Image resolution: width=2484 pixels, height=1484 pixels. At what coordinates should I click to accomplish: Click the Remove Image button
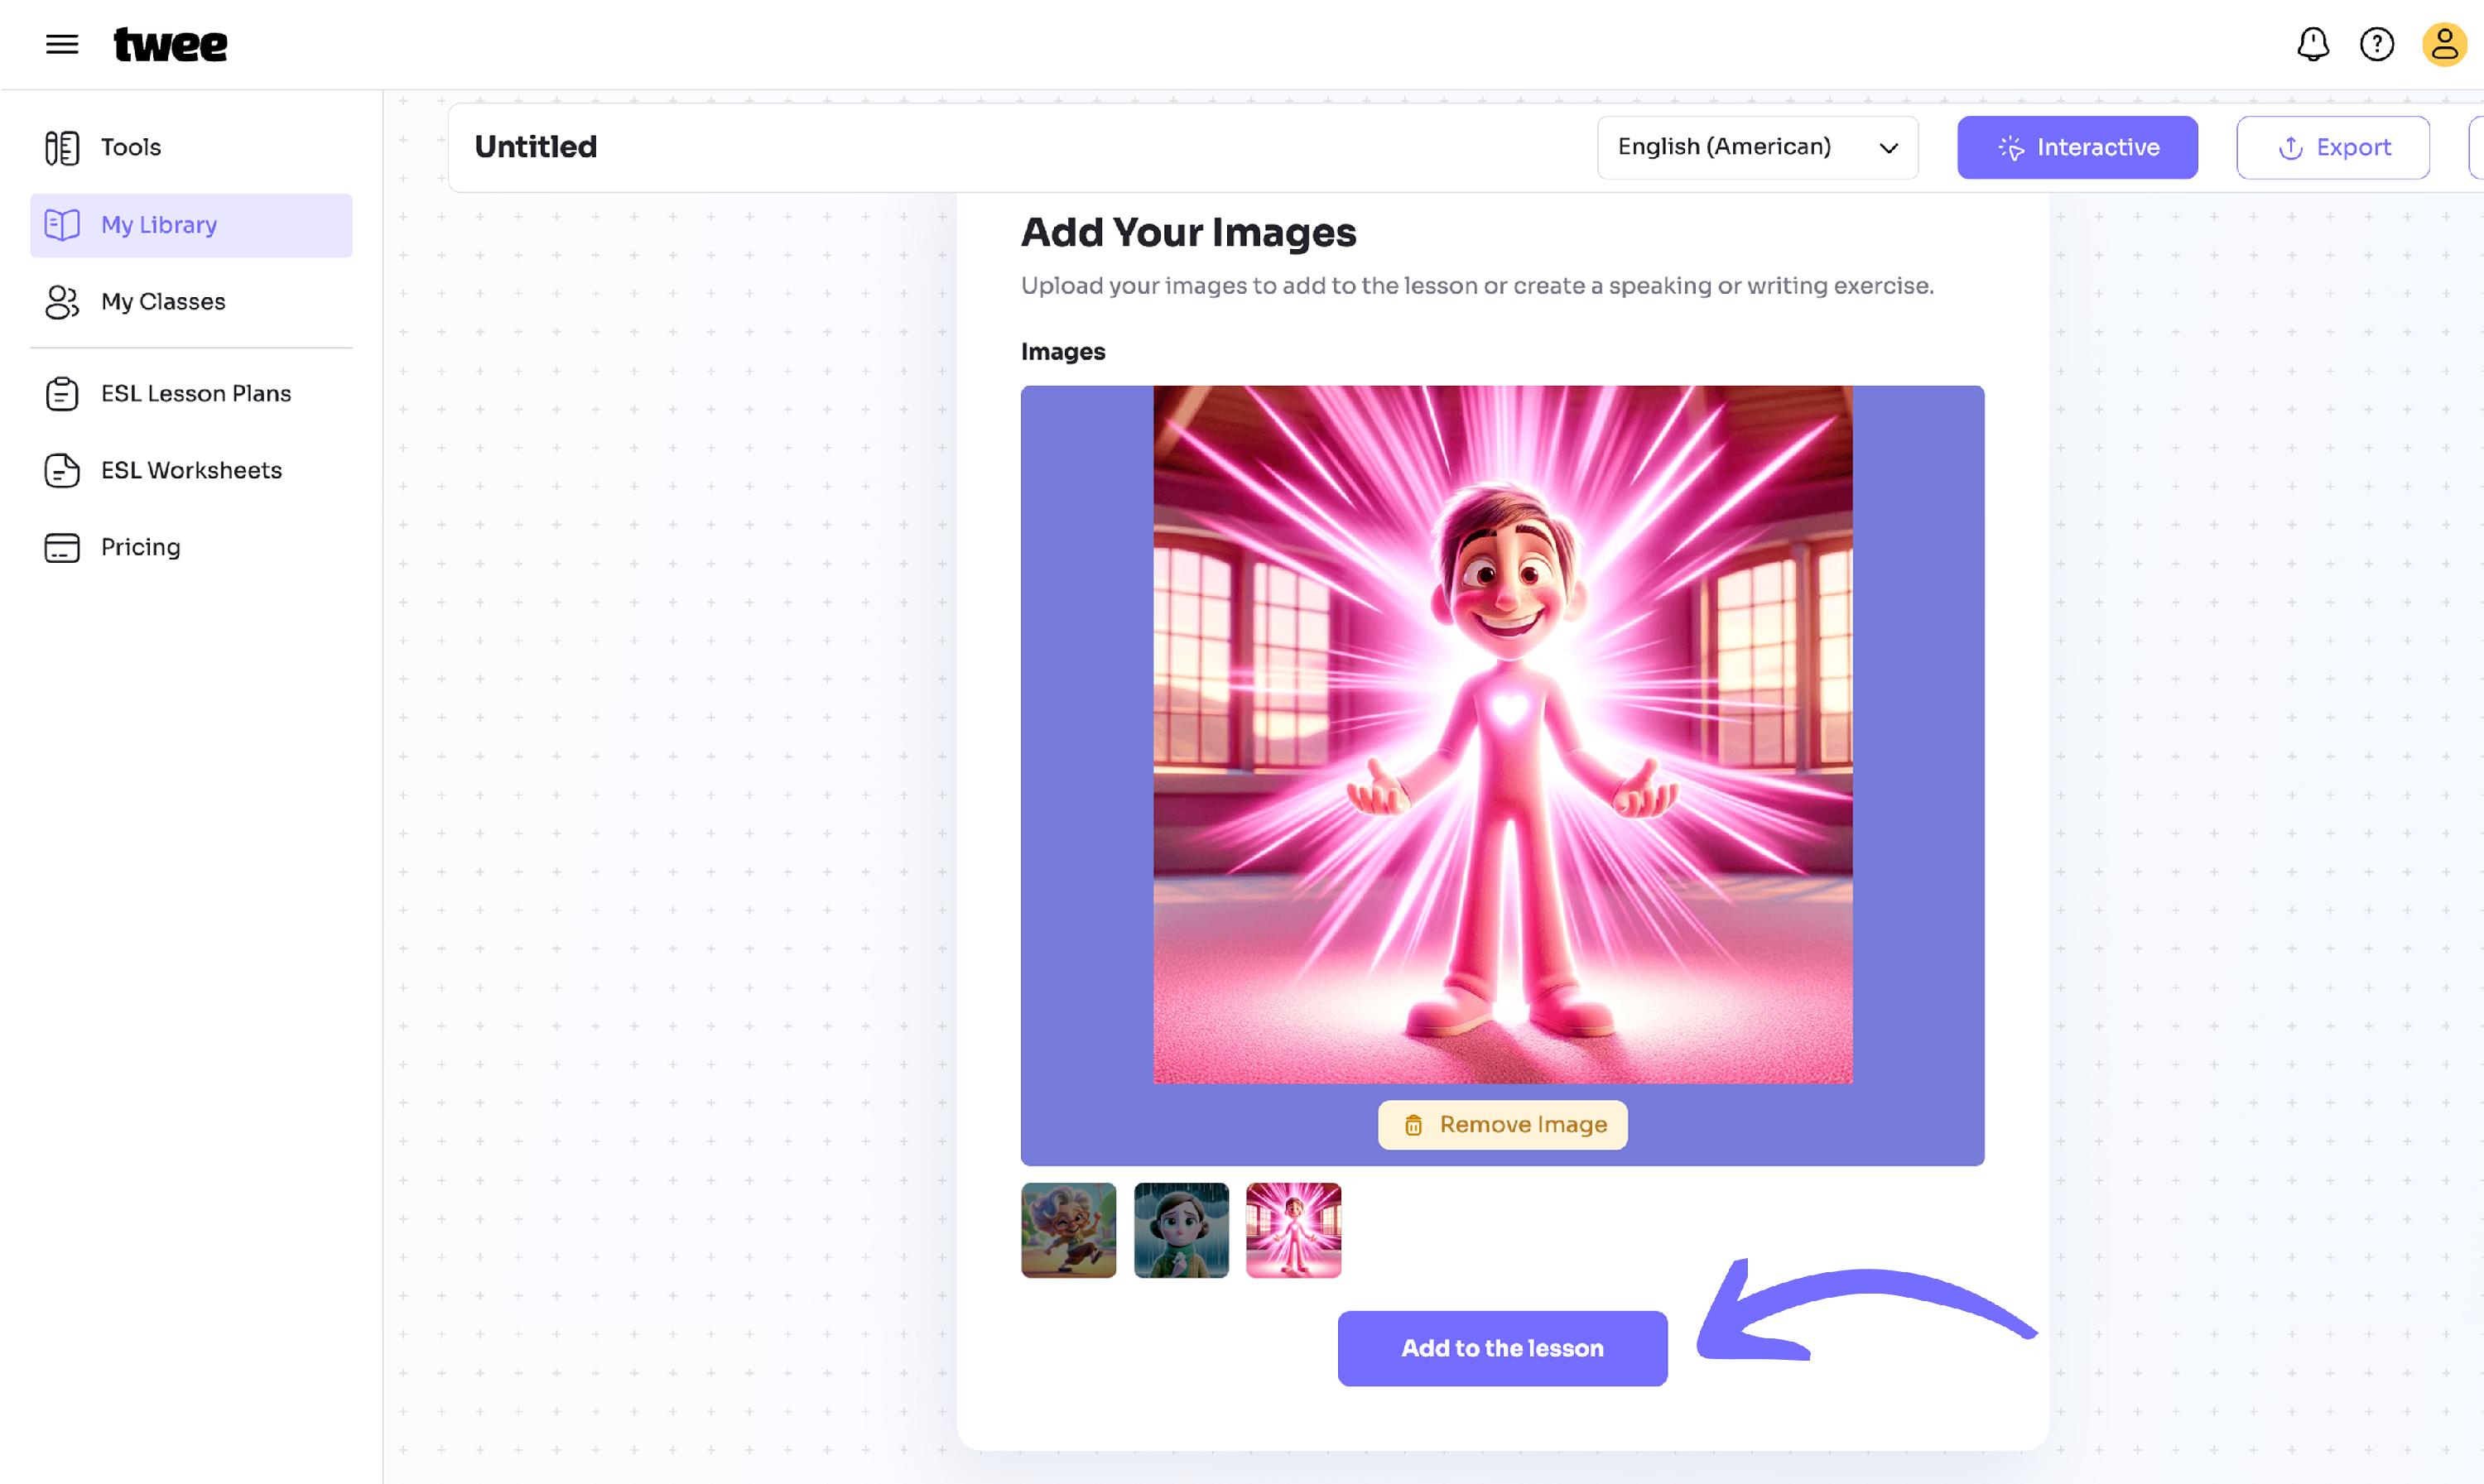click(x=1502, y=1125)
